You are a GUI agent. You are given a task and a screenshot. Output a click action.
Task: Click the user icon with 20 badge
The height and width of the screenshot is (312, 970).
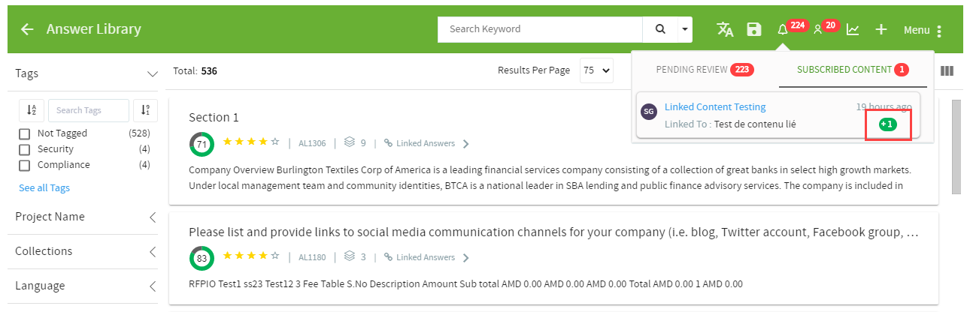coord(817,30)
